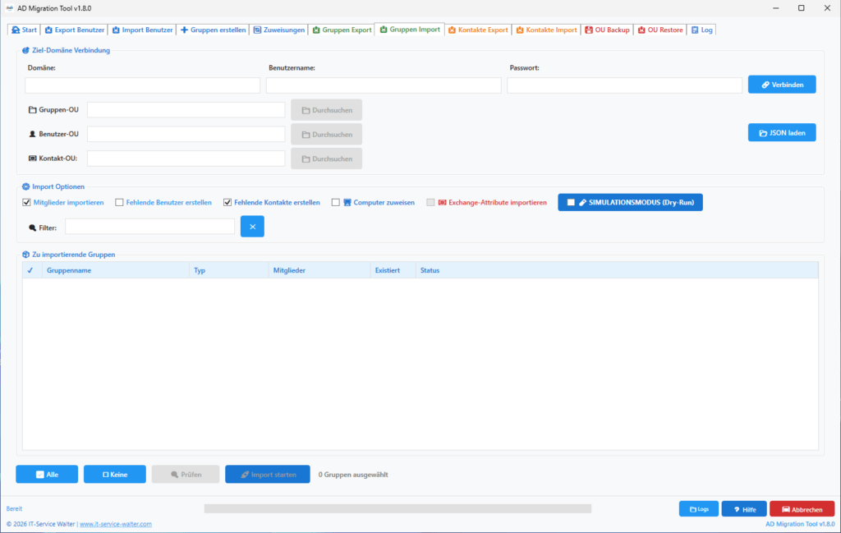Image resolution: width=841 pixels, height=533 pixels.
Task: Sort by Typ column header
Action: (x=229, y=270)
